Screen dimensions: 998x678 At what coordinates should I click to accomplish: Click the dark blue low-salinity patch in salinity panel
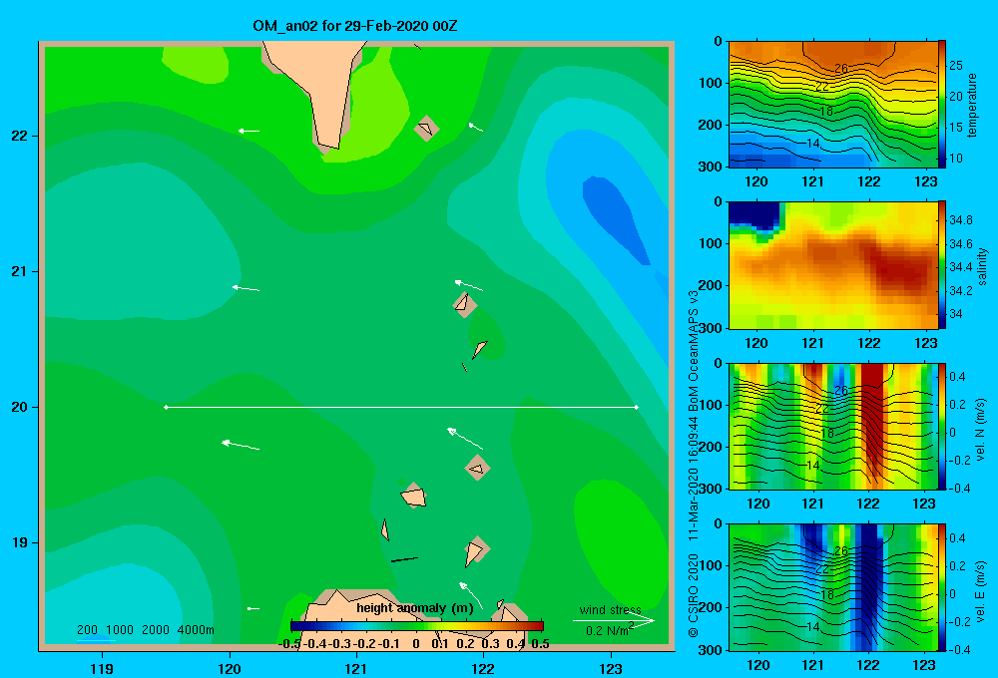pyautogui.click(x=753, y=215)
